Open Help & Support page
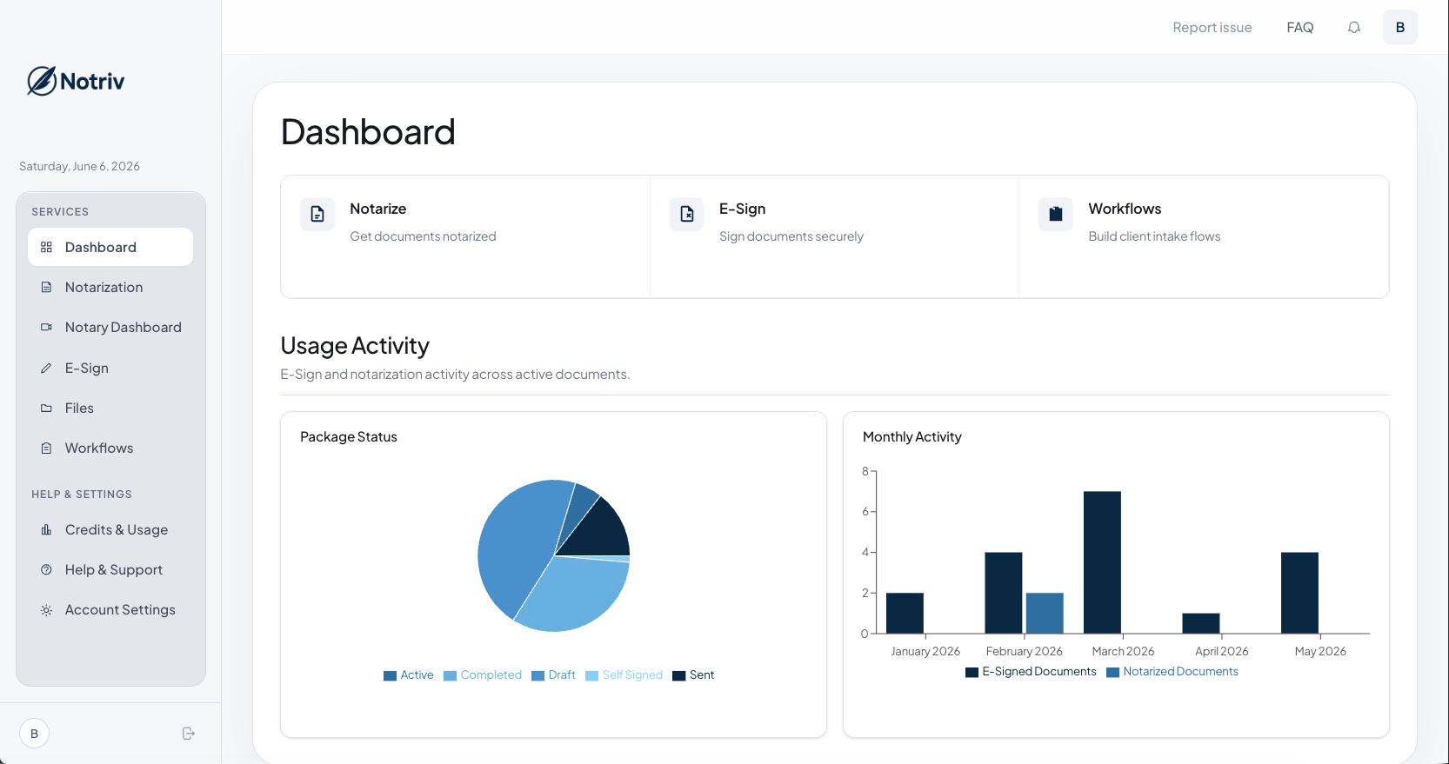 (110, 569)
